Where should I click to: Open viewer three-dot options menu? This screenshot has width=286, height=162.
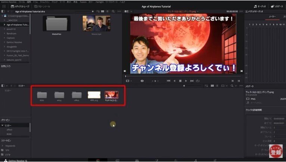pyautogui.click(x=241, y=11)
